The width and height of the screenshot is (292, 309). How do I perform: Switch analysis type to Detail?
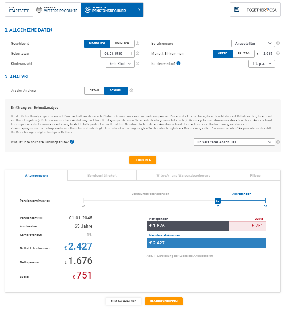[94, 91]
